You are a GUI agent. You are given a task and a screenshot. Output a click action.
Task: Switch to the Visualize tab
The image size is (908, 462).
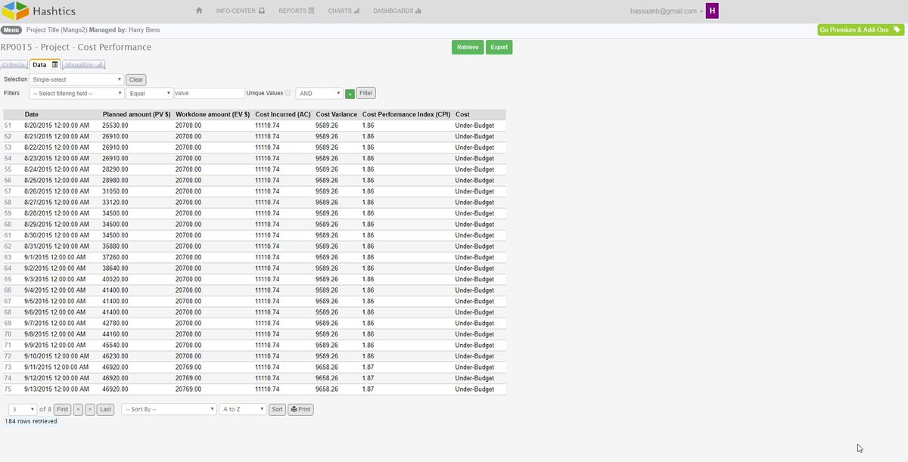point(83,65)
